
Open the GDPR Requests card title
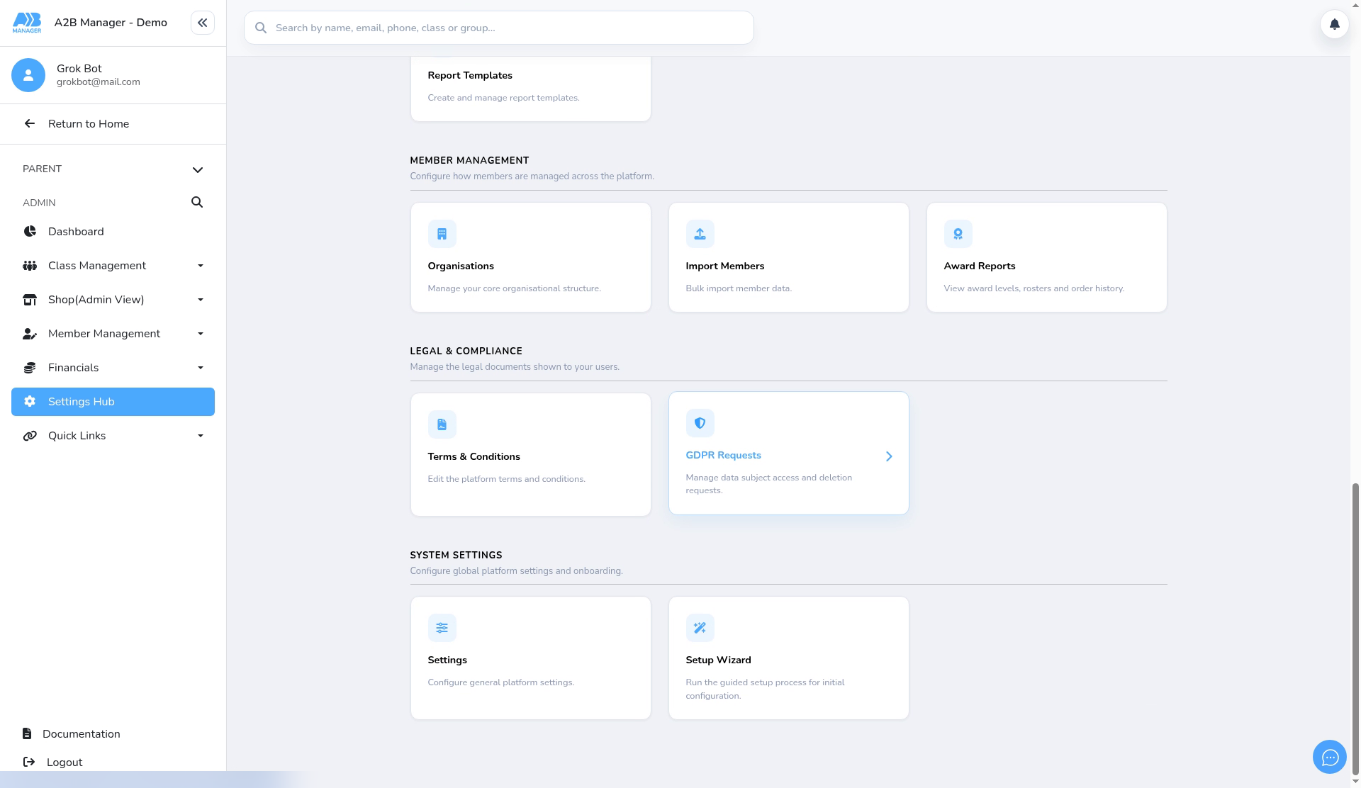723,455
